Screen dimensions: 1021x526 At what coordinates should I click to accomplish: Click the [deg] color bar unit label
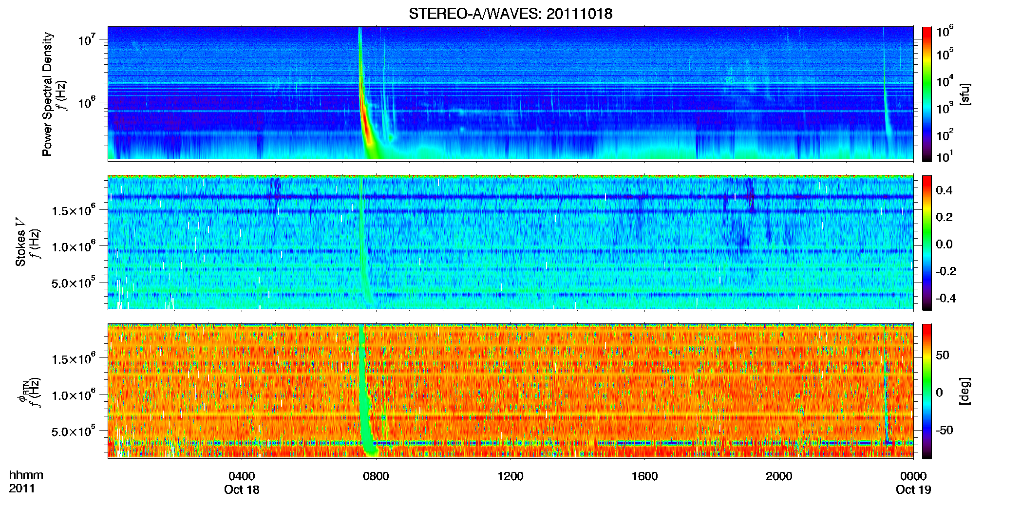(x=964, y=391)
